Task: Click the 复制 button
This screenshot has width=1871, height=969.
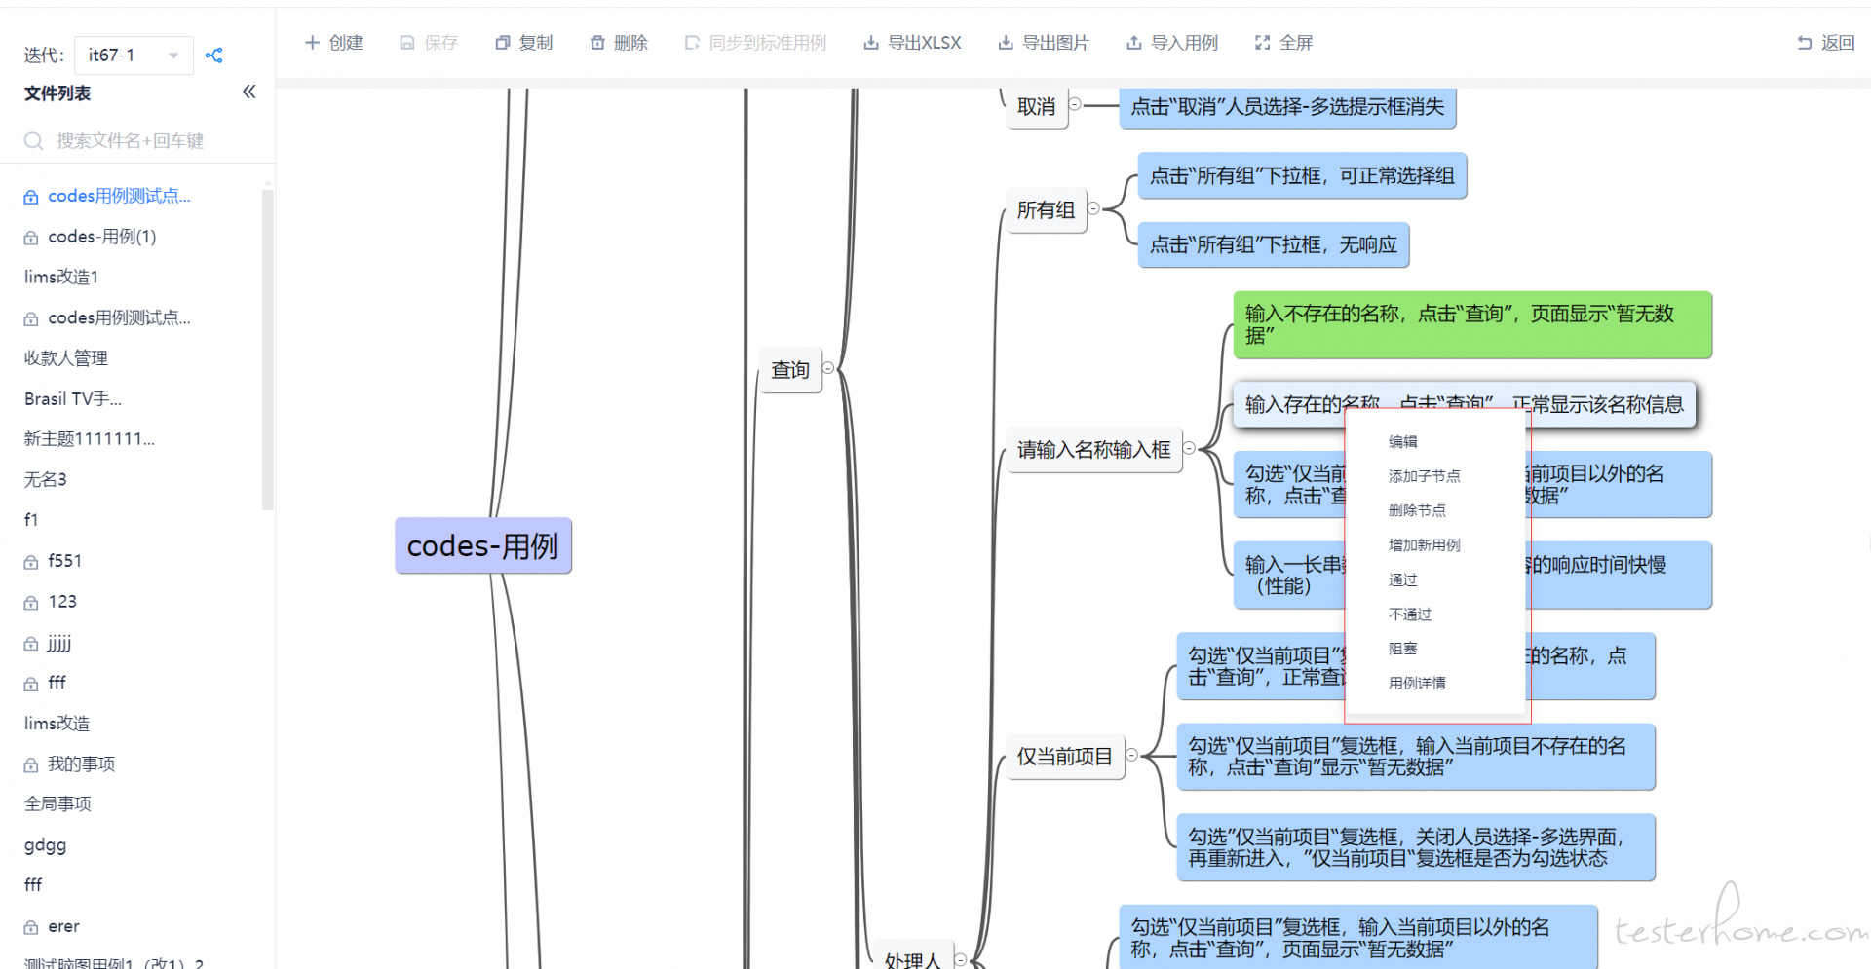Action: (524, 43)
